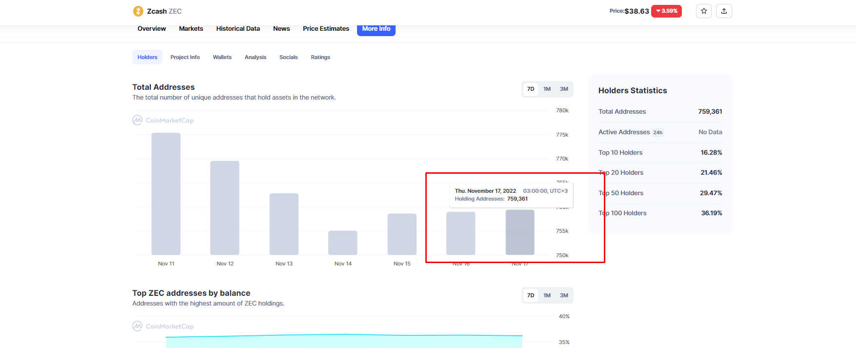This screenshot has height=348, width=856.
Task: Click the Top 10 Holders 16.28% value
Action: 712,152
